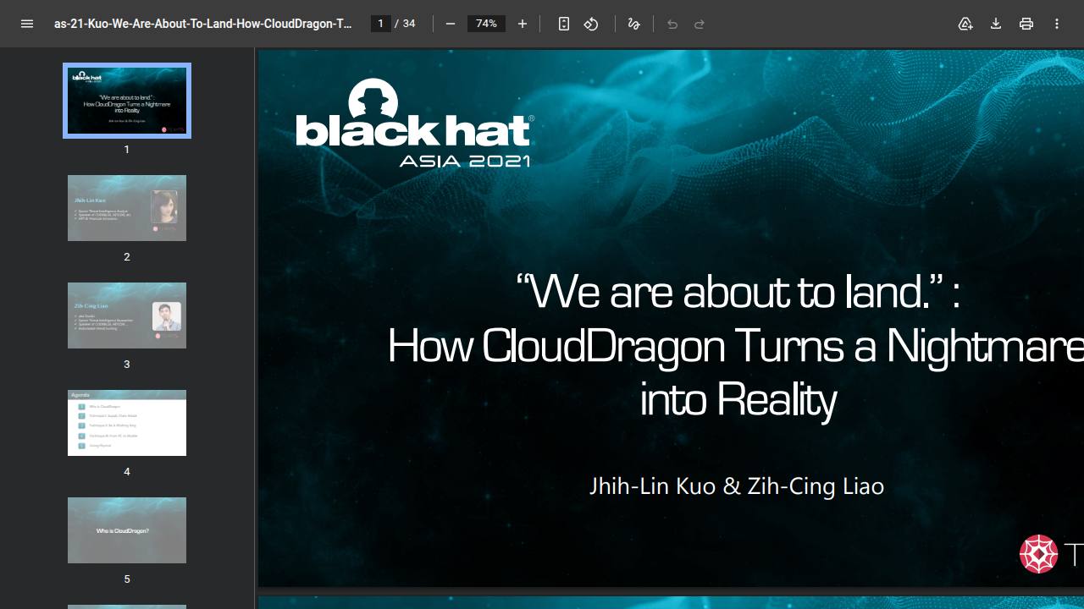Open page 5 Who is CloudDragon thumbnail
Image resolution: width=1084 pixels, height=609 pixels.
(127, 530)
